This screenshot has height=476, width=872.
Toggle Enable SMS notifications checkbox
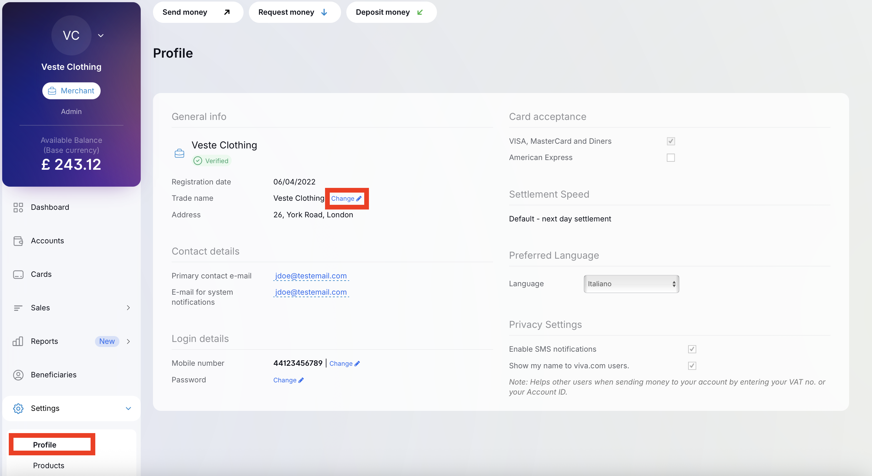pos(692,349)
